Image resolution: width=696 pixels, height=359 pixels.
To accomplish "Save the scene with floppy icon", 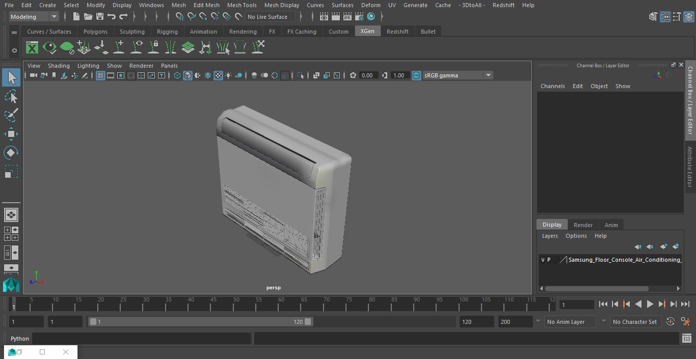I will [x=99, y=17].
